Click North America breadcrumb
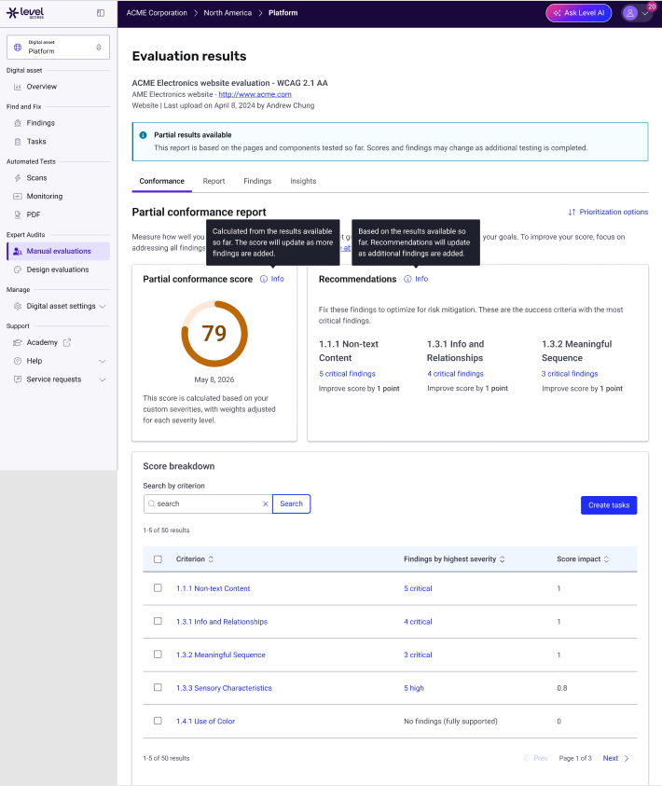This screenshot has width=662, height=786. pyautogui.click(x=228, y=13)
